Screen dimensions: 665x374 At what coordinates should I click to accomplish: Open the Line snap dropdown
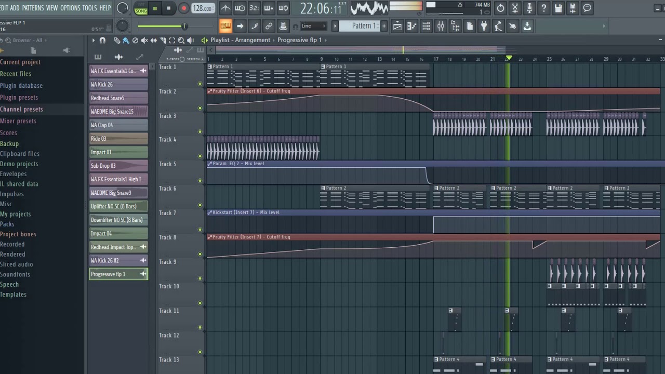click(x=314, y=26)
